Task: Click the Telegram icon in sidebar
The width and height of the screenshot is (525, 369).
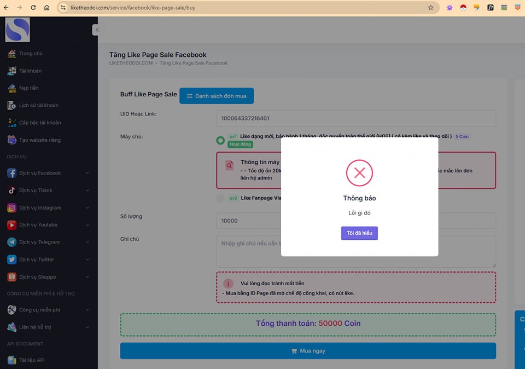Action: click(x=11, y=242)
